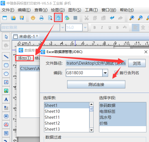
Task: Switch to the 未命名-1 document tab
Action: point(26,37)
